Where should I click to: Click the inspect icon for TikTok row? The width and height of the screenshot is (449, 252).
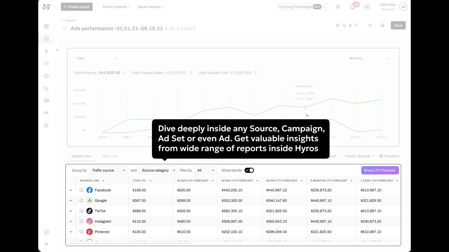(81, 211)
